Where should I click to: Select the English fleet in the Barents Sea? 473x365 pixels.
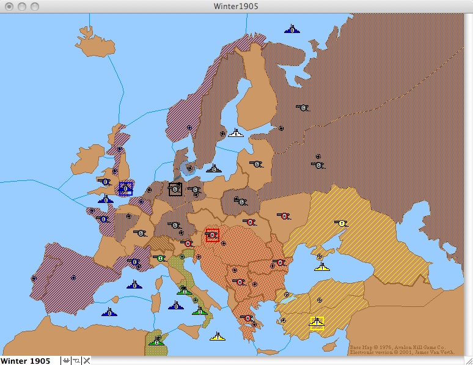point(292,29)
